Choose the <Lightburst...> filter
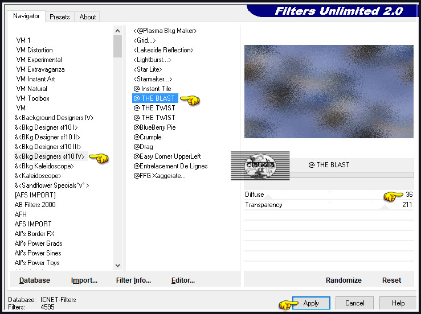This screenshot has width=421, height=314. 152,60
